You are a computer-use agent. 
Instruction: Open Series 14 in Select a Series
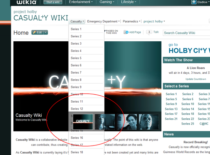point(188,109)
